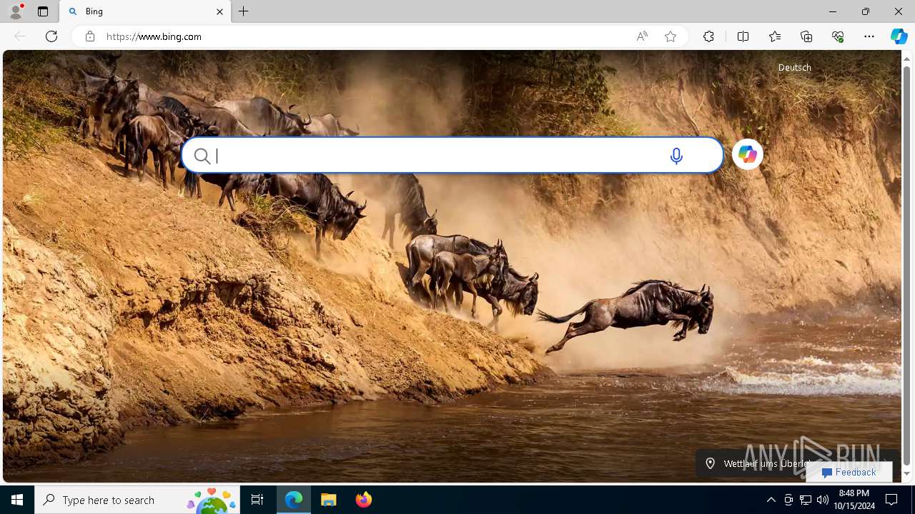Minimize the Edge window
This screenshot has height=514, width=915.
point(833,11)
